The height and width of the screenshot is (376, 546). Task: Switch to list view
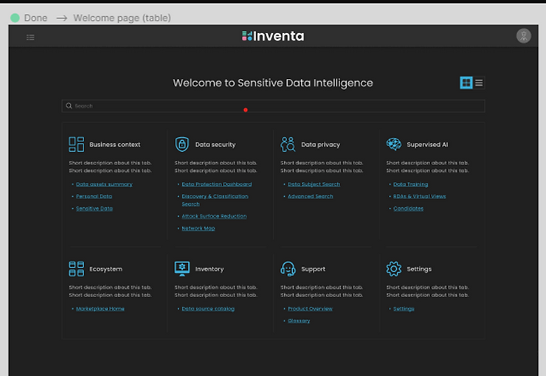point(479,83)
